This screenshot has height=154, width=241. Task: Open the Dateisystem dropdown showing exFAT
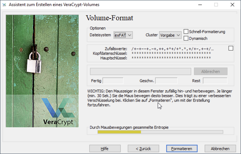point(123,35)
